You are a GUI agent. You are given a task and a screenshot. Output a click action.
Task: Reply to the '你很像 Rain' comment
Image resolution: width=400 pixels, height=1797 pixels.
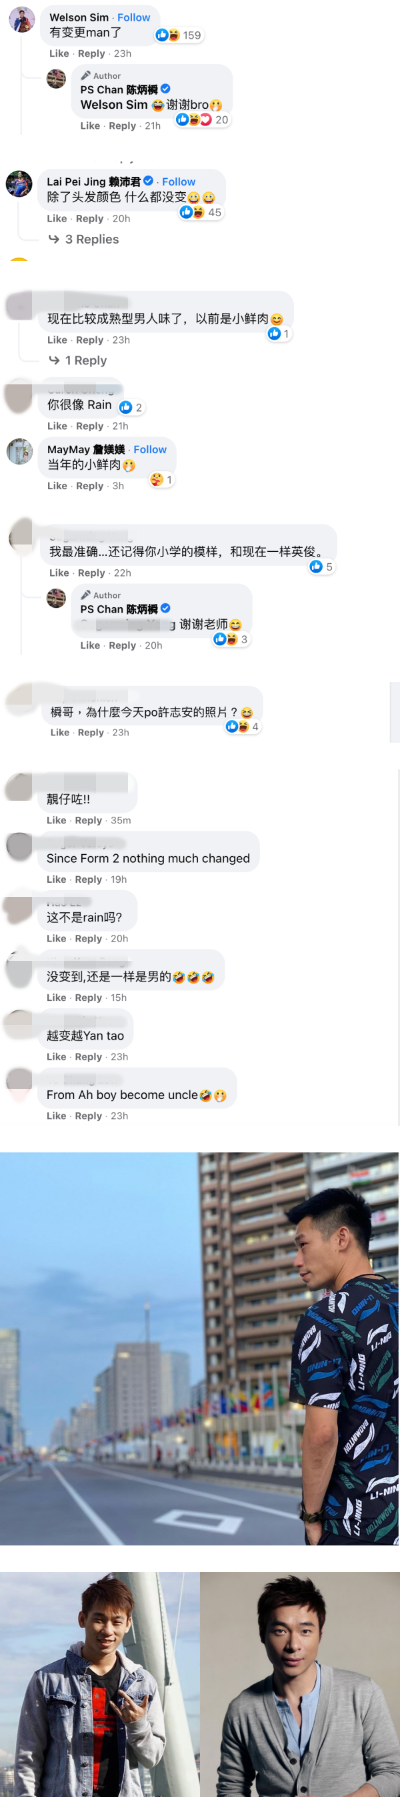(90, 426)
